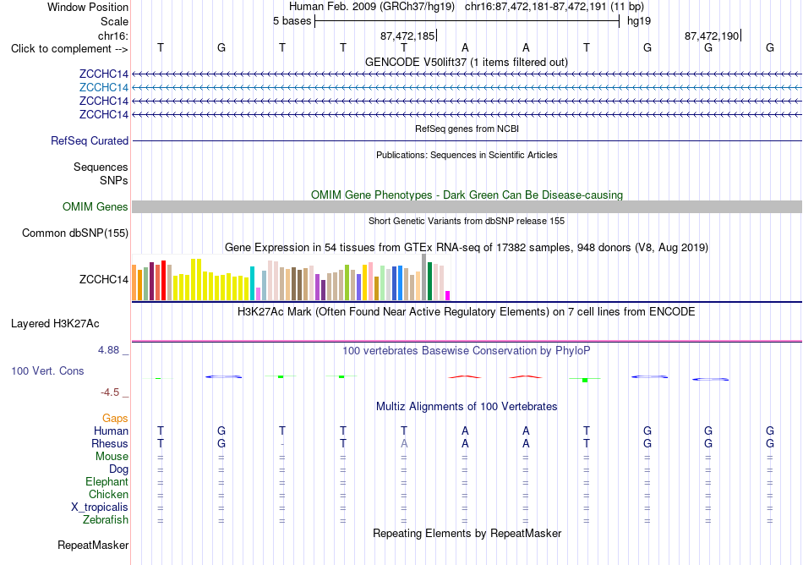Click the faded mismatch 'A' in Rhesus row
The width and height of the screenshot is (803, 565).
coord(404,444)
